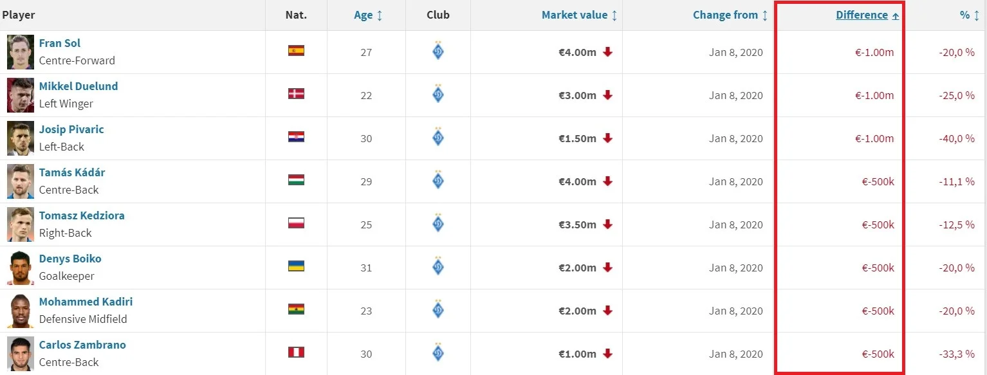The image size is (987, 375).
Task: Open Mikkel Duelund's player profile link
Action: pyautogui.click(x=78, y=86)
